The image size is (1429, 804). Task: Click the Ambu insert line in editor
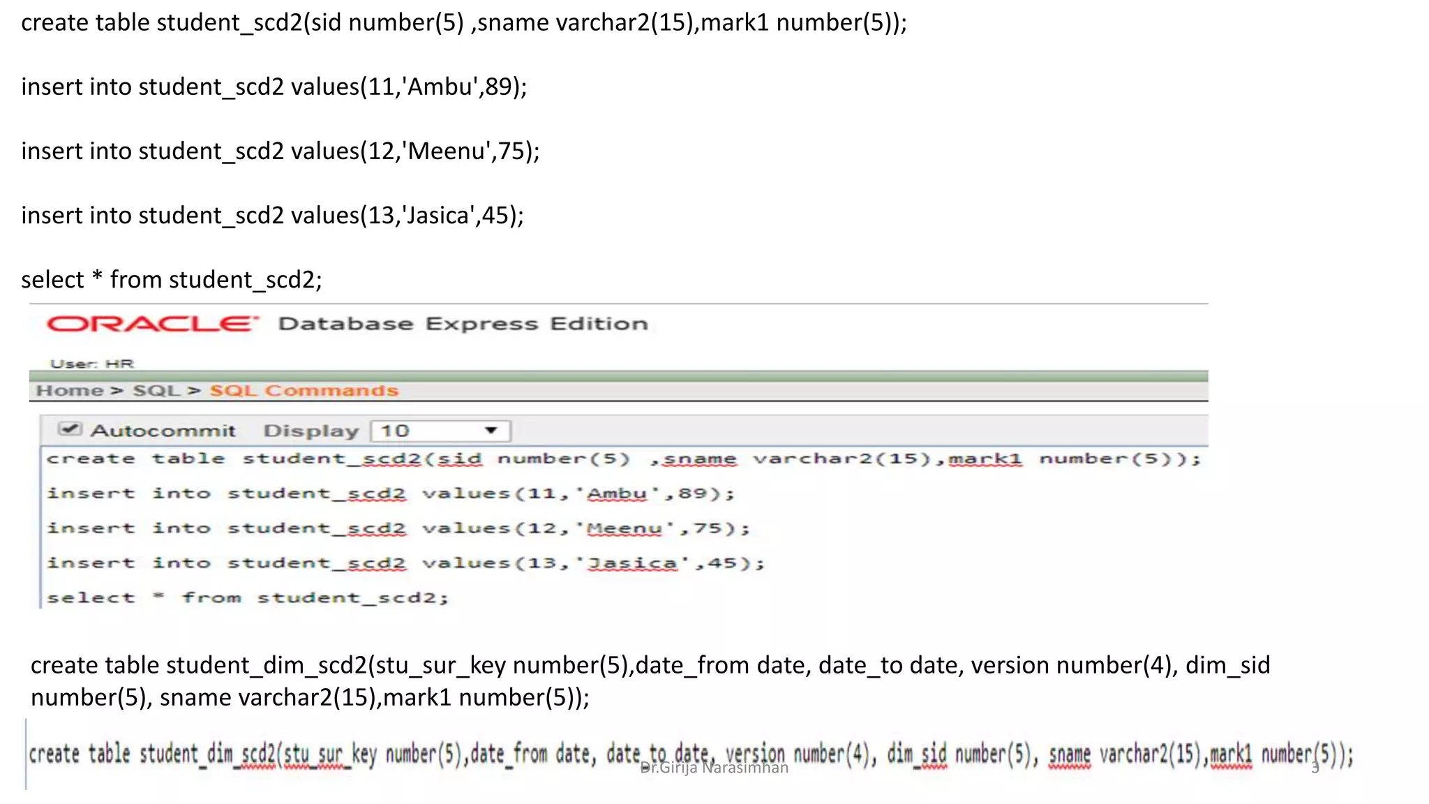click(391, 494)
